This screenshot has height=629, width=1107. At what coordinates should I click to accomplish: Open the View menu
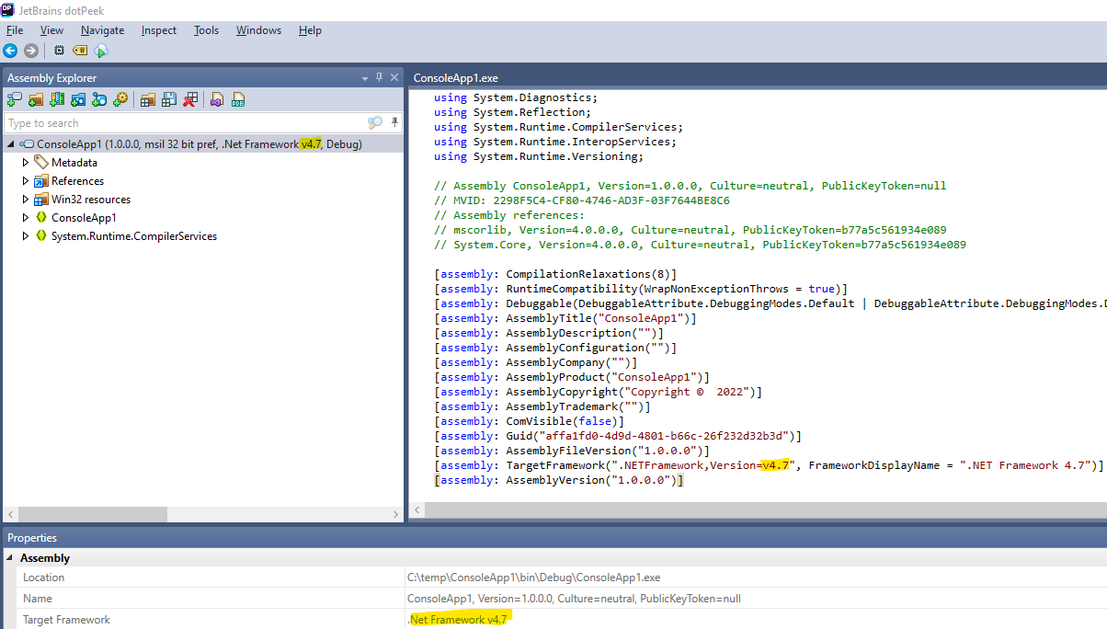(51, 30)
